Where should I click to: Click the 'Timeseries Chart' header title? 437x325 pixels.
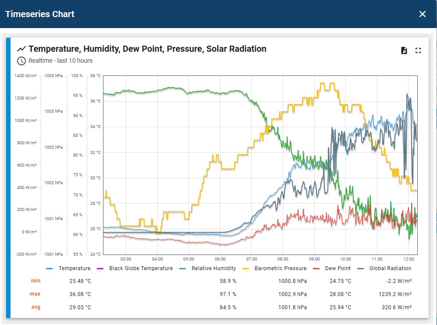(40, 14)
